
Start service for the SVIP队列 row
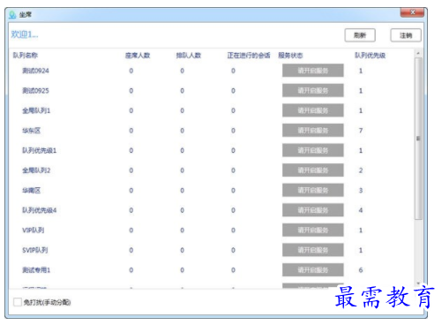pos(313,250)
